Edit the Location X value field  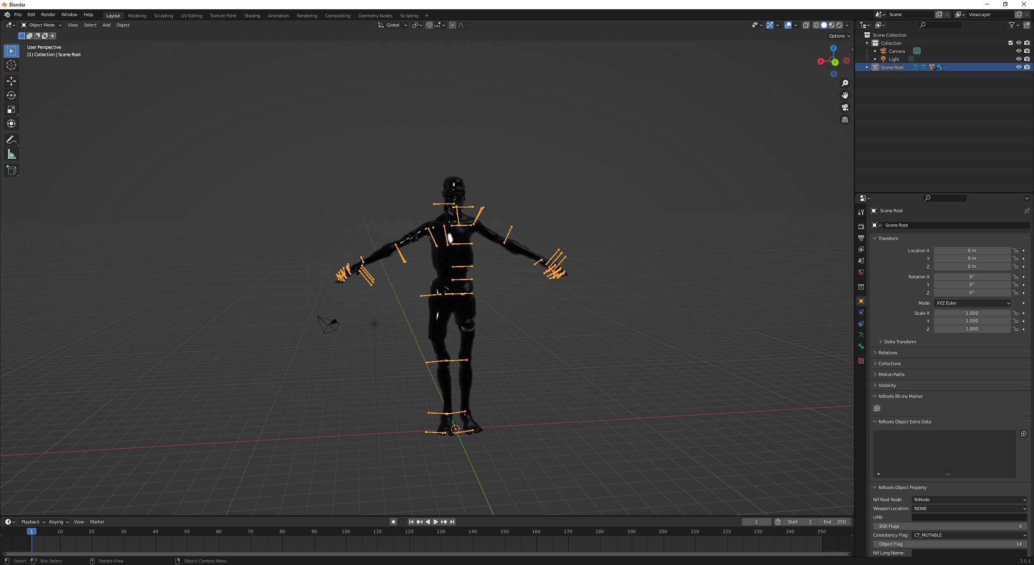tap(972, 250)
